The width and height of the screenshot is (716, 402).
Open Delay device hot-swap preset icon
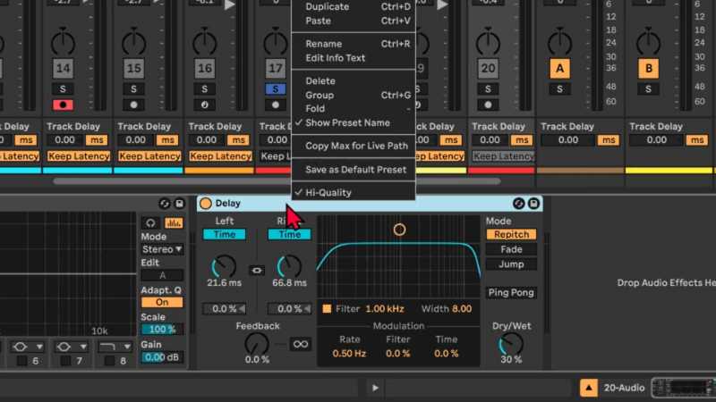(x=518, y=204)
